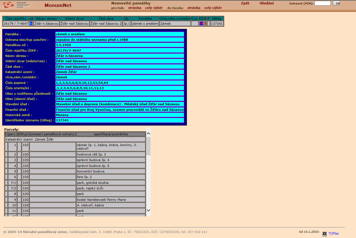The image size is (356, 238).
Task: Select the 26179 / 7-4647 register cell
Action: pyautogui.click(x=16, y=24)
